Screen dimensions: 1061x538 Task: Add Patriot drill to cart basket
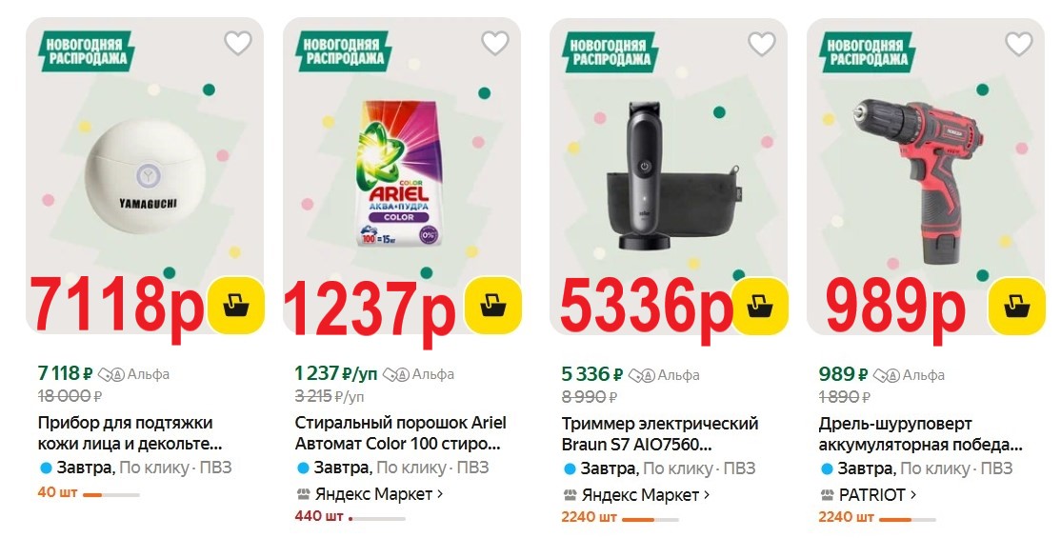tap(1016, 306)
